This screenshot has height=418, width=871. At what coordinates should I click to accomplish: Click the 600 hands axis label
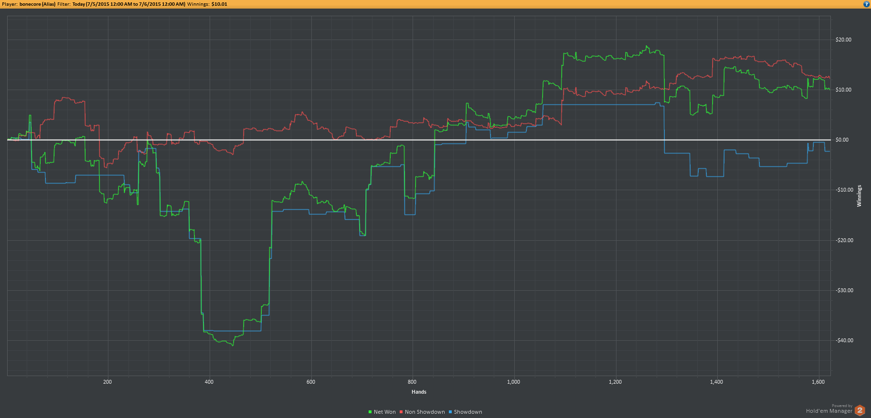[311, 382]
